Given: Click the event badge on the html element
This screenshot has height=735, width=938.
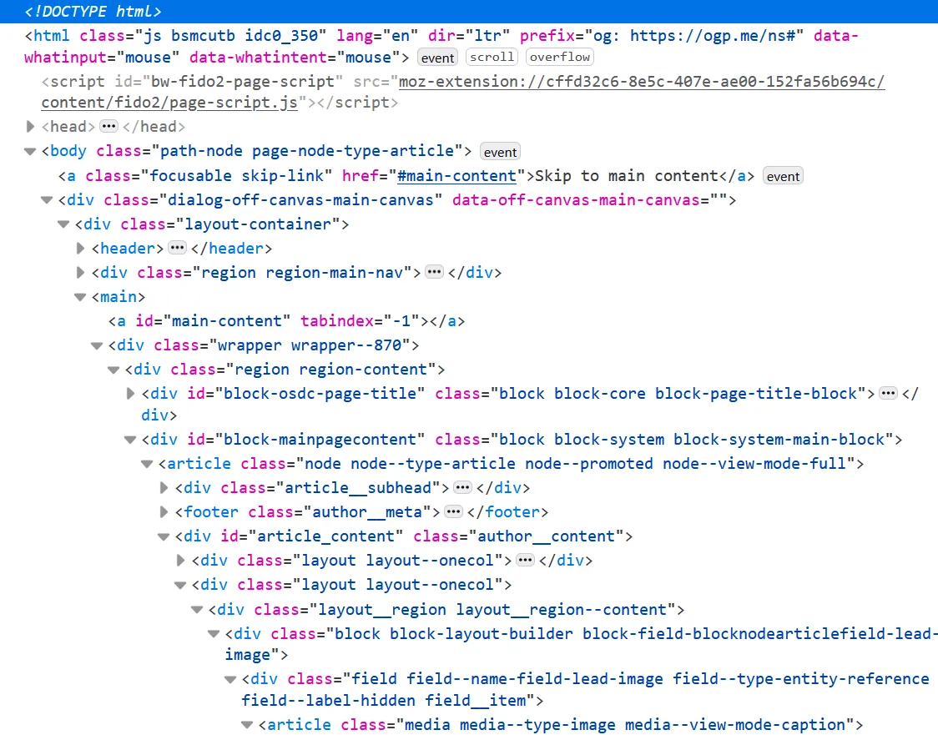Looking at the screenshot, I should tap(437, 57).
